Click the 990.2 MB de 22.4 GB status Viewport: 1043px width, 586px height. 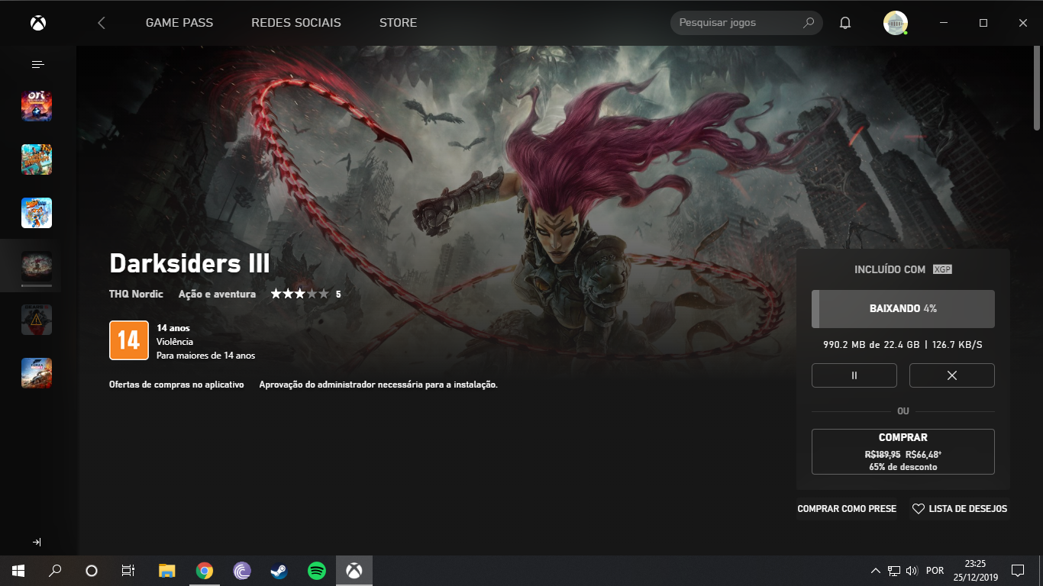[x=871, y=345]
